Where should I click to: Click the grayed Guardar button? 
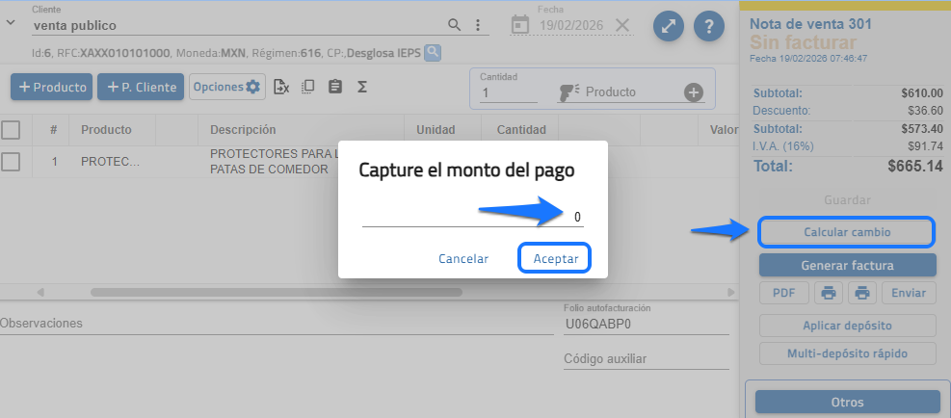point(847,200)
